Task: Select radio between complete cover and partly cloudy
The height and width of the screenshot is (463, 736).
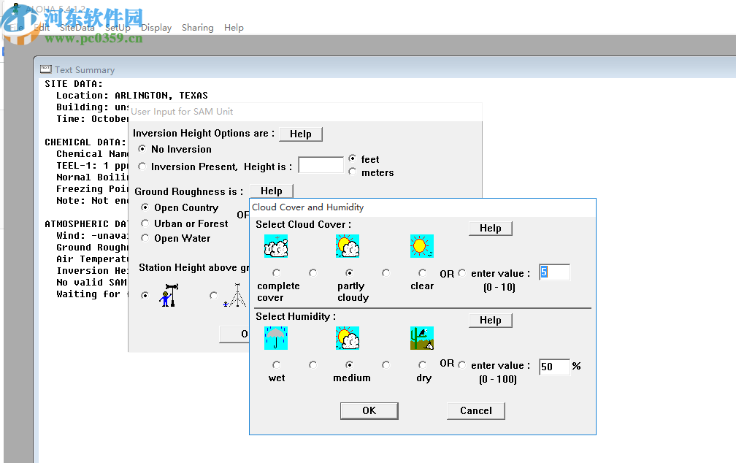Action: point(313,273)
